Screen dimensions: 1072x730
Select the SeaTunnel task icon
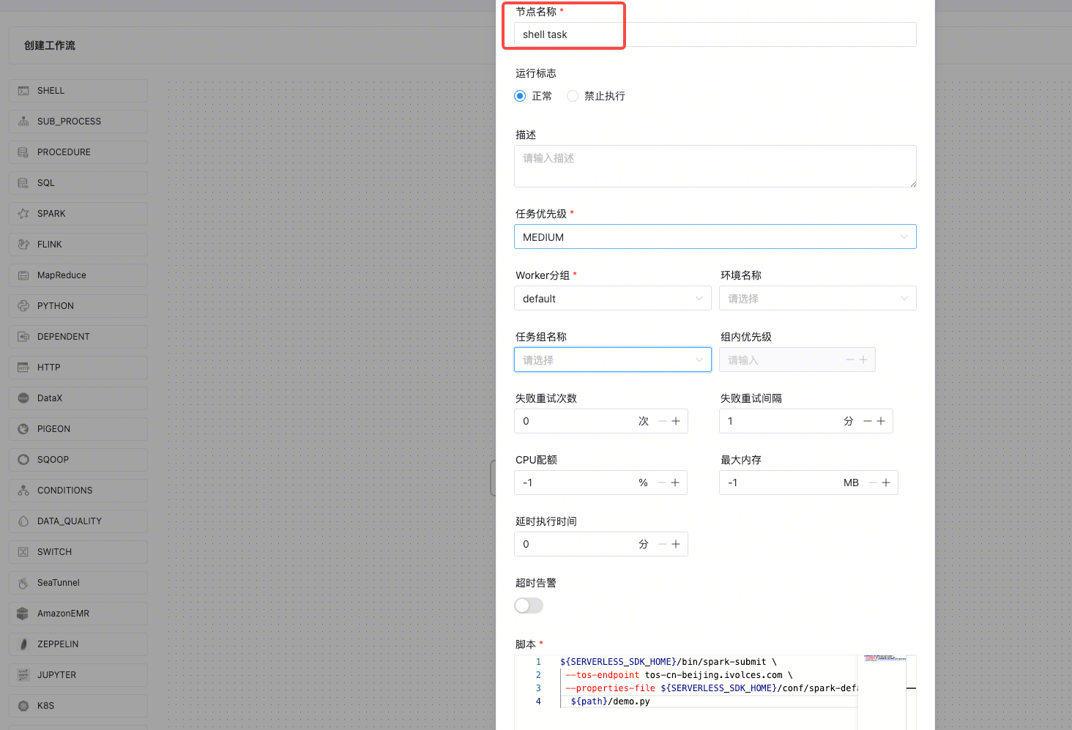23,583
